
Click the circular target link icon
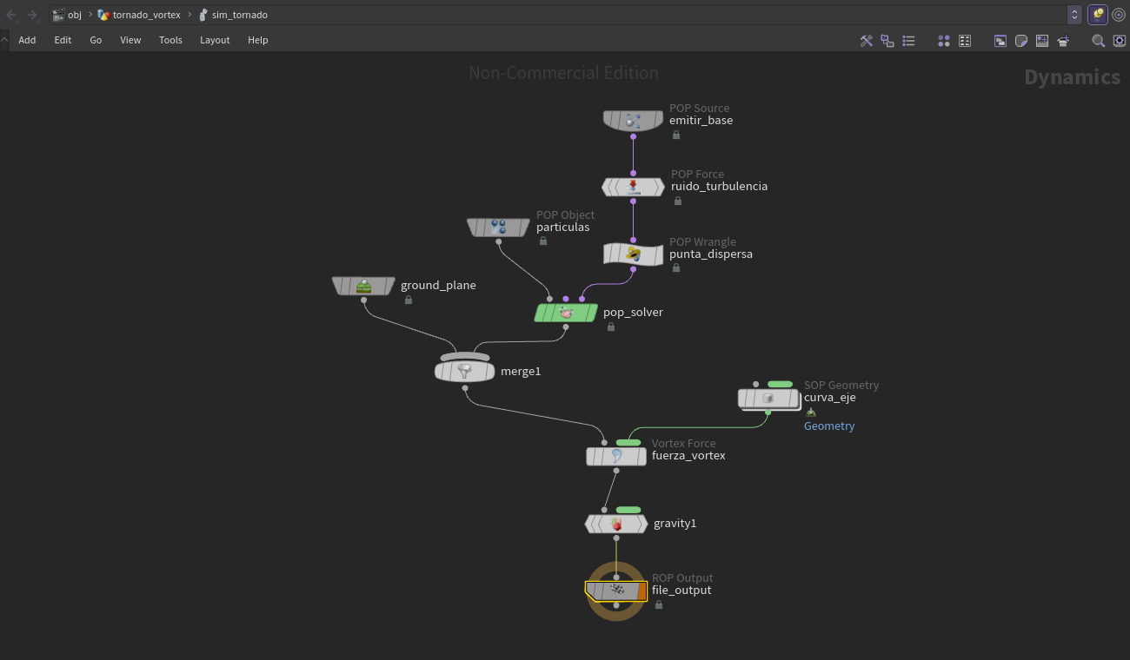[1119, 15]
